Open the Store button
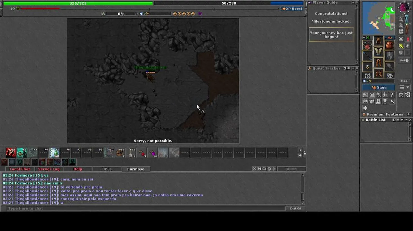Viewport: 413px width, 231px height. (379, 87)
